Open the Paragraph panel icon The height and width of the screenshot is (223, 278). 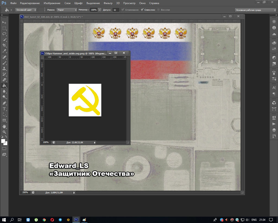coord(274,94)
